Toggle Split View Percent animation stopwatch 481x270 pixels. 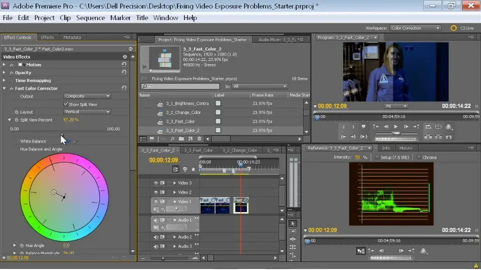point(17,119)
